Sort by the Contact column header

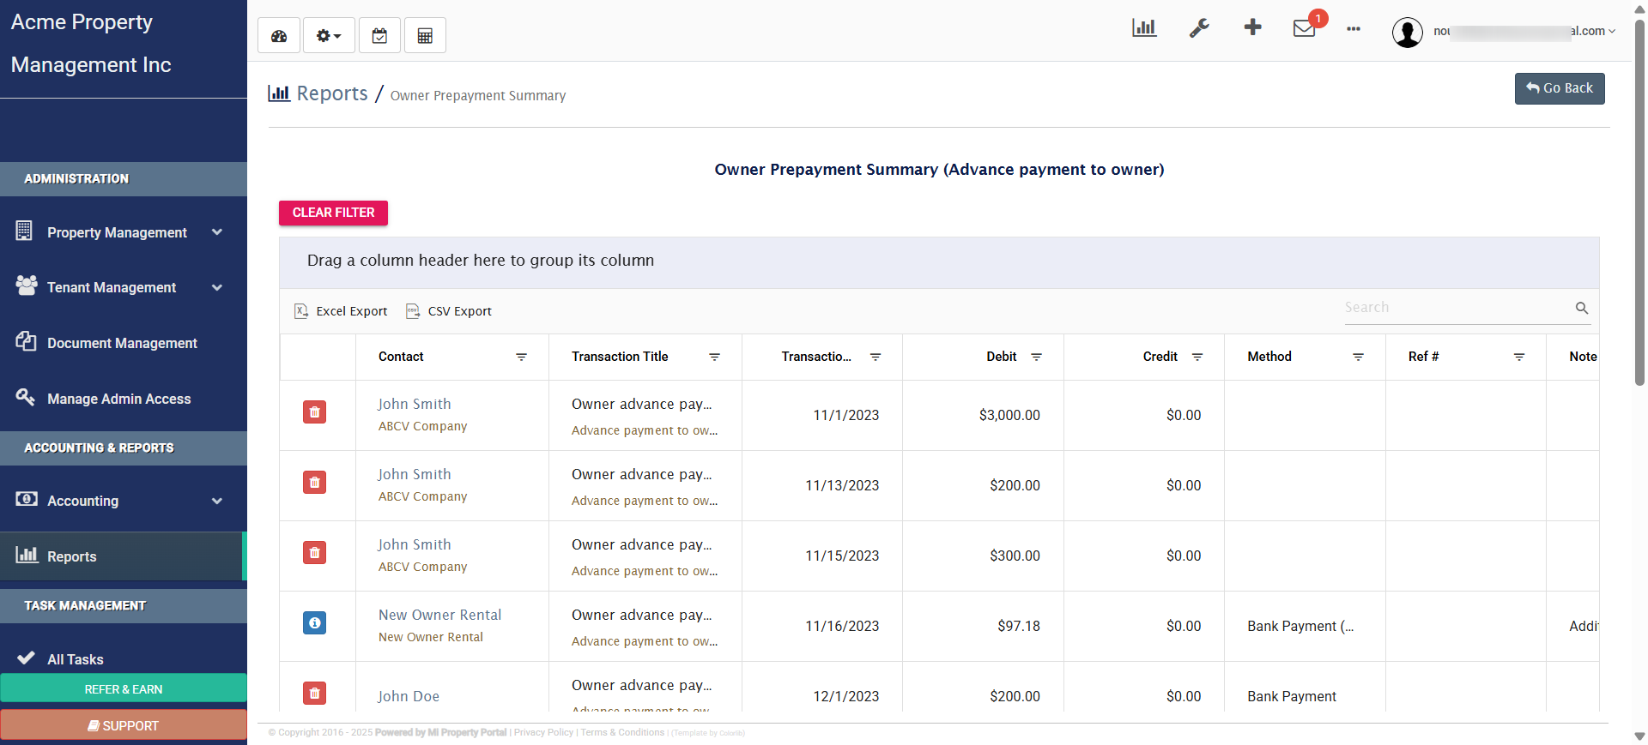point(401,357)
